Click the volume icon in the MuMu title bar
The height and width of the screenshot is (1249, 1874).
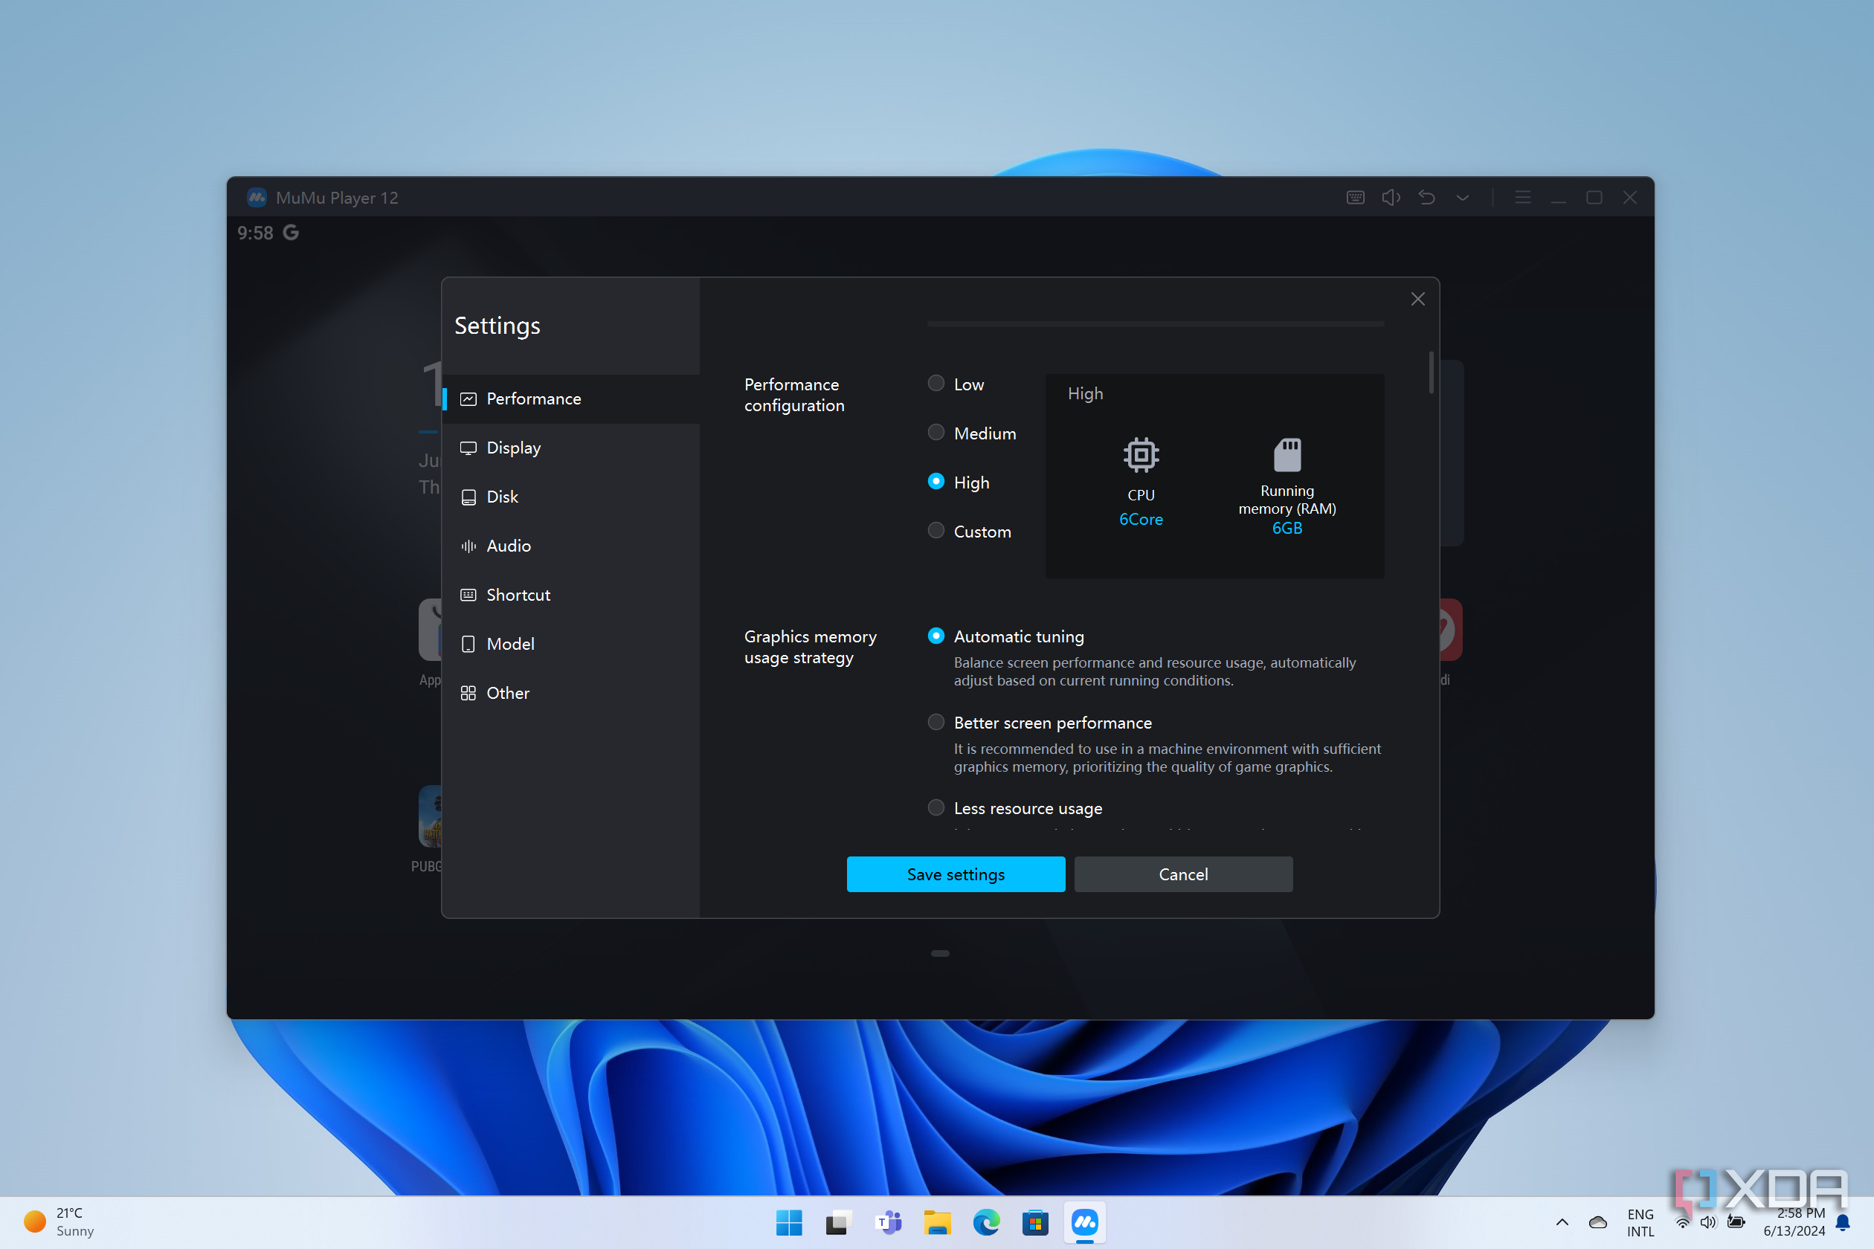[1391, 197]
